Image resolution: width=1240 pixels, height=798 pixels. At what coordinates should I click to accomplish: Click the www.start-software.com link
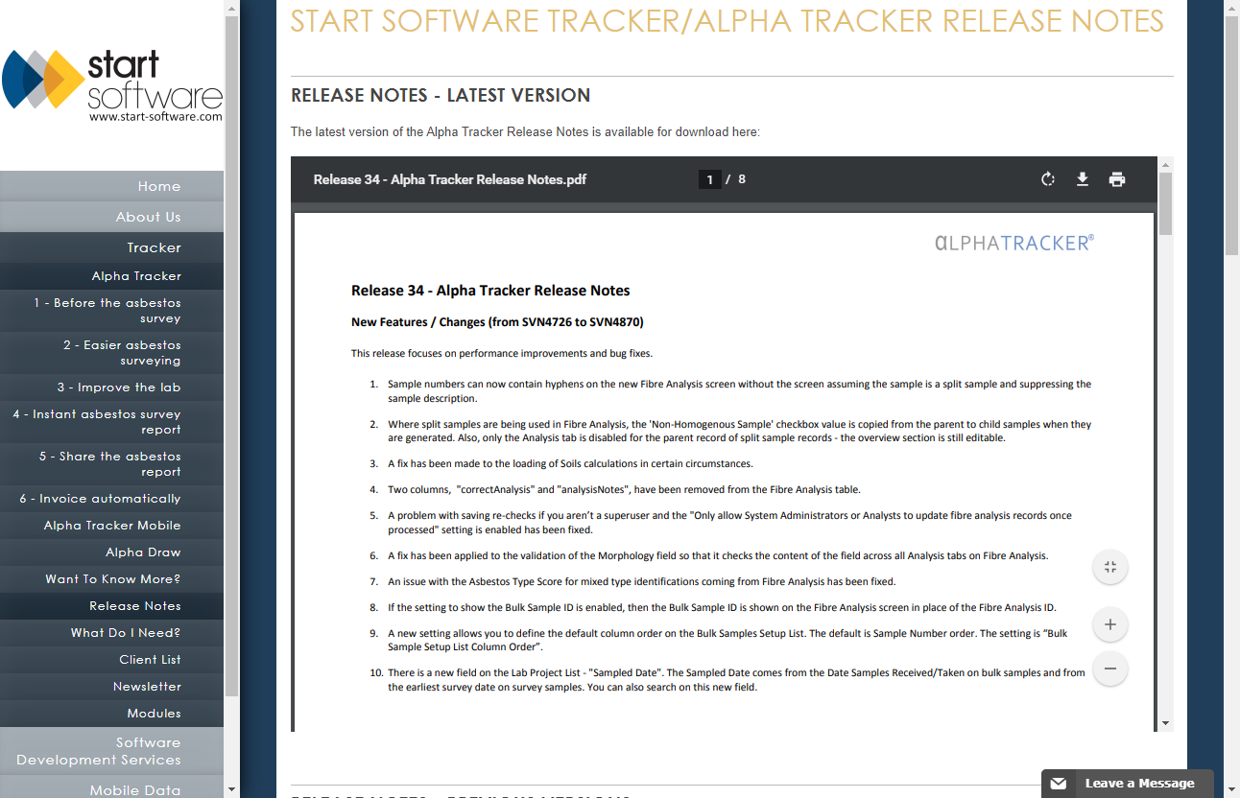[x=155, y=117]
